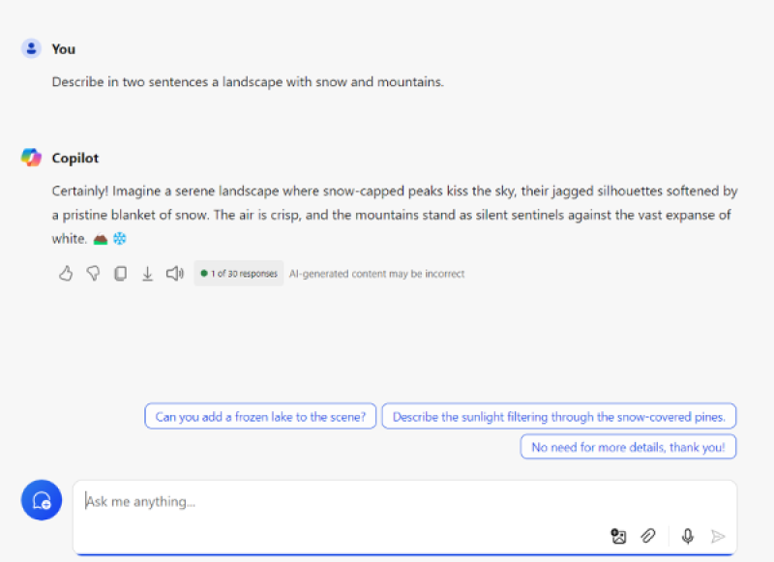Start a new topic with the blue chat button

coord(42,500)
